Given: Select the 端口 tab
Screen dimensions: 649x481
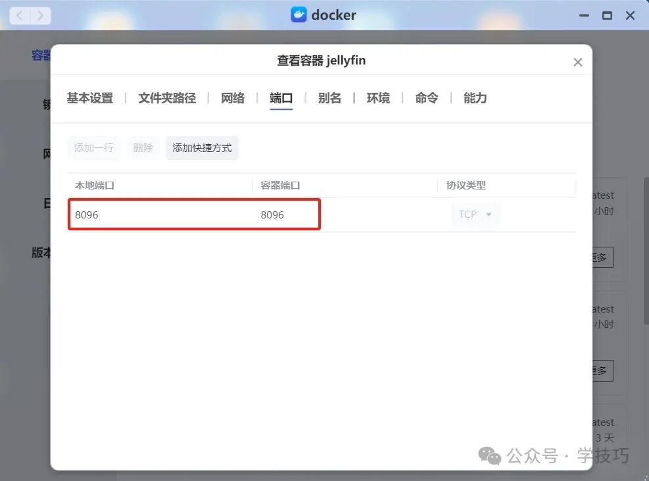Looking at the screenshot, I should tap(281, 98).
